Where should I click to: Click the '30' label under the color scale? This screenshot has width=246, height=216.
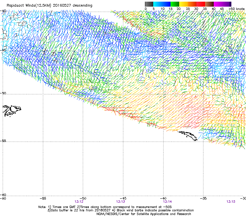196,9
